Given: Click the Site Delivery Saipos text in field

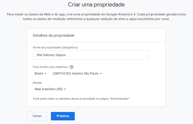Looking at the screenshot, I should [x=51, y=55].
